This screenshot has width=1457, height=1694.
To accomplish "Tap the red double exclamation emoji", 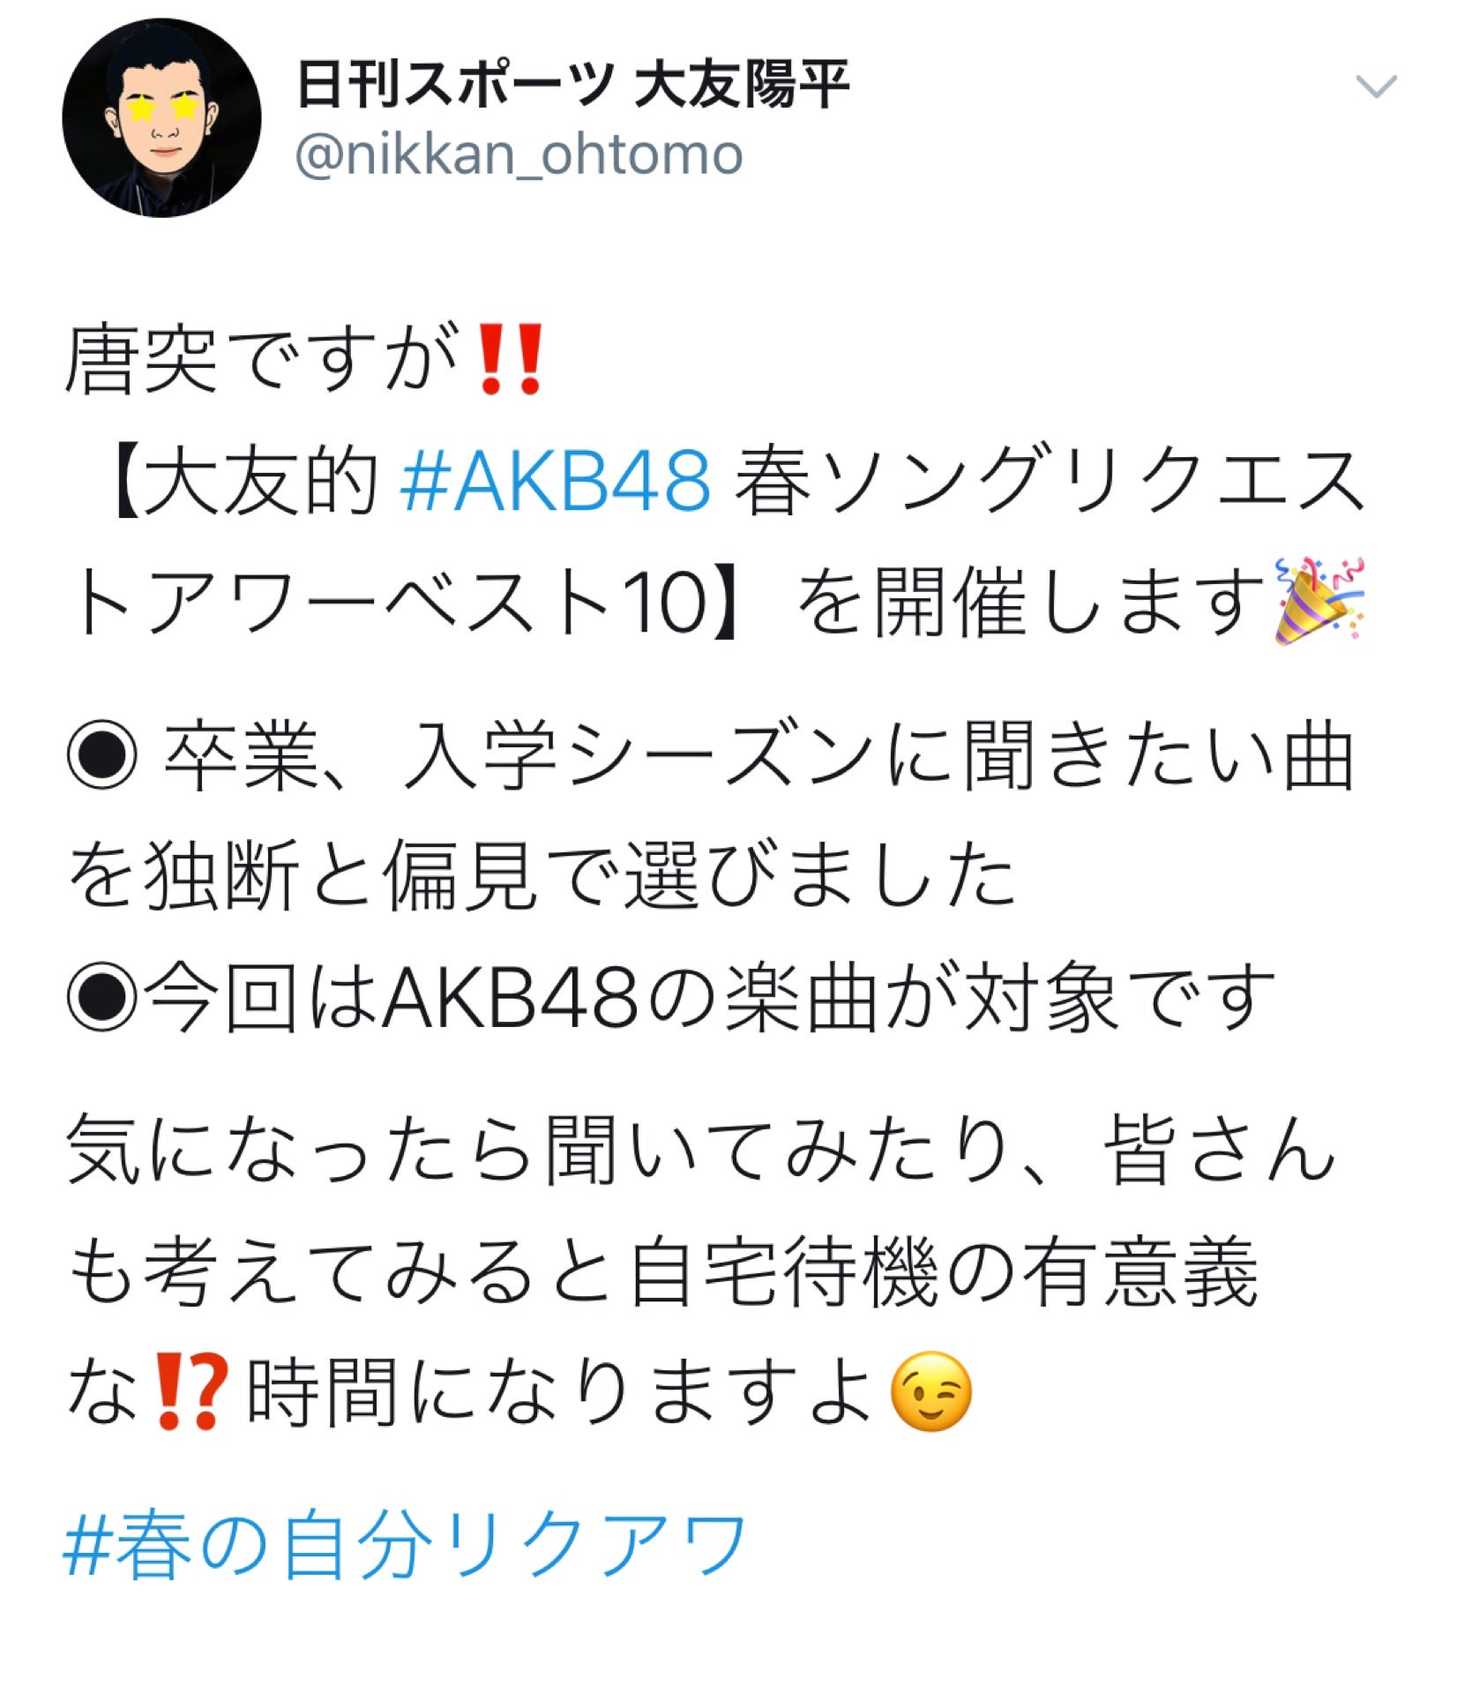I will (509, 359).
